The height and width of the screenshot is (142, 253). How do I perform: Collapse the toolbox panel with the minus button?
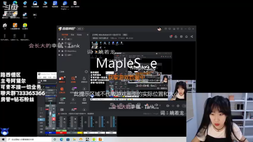[x=86, y=72]
